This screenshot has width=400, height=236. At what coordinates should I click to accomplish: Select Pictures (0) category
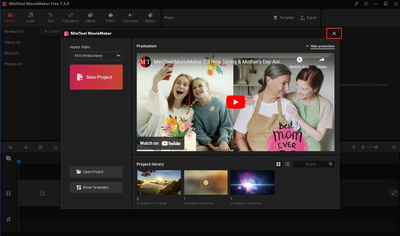point(13,64)
